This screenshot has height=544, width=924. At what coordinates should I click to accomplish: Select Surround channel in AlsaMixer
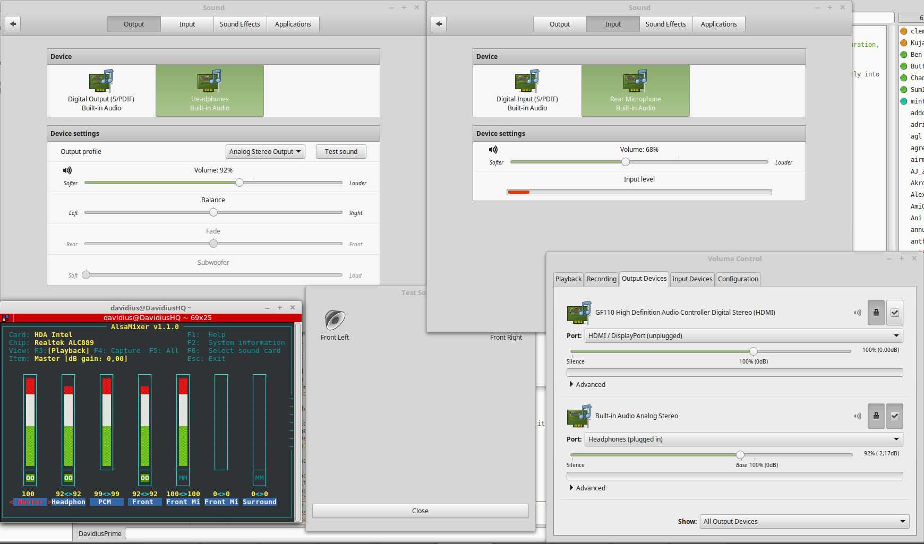click(260, 502)
